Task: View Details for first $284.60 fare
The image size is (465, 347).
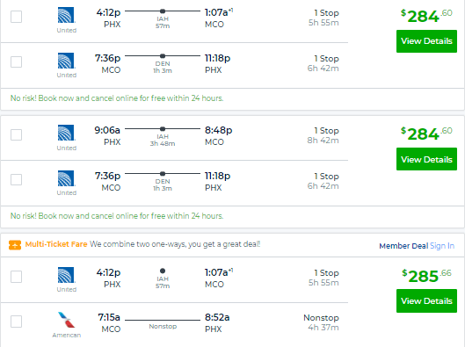Action: (426, 41)
